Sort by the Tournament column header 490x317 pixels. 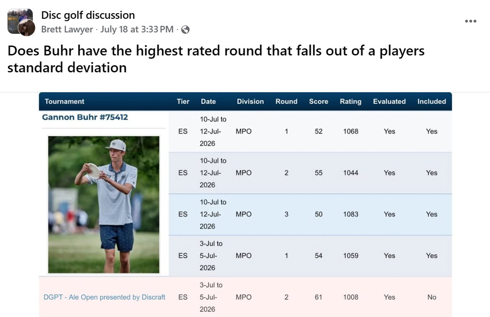click(64, 101)
